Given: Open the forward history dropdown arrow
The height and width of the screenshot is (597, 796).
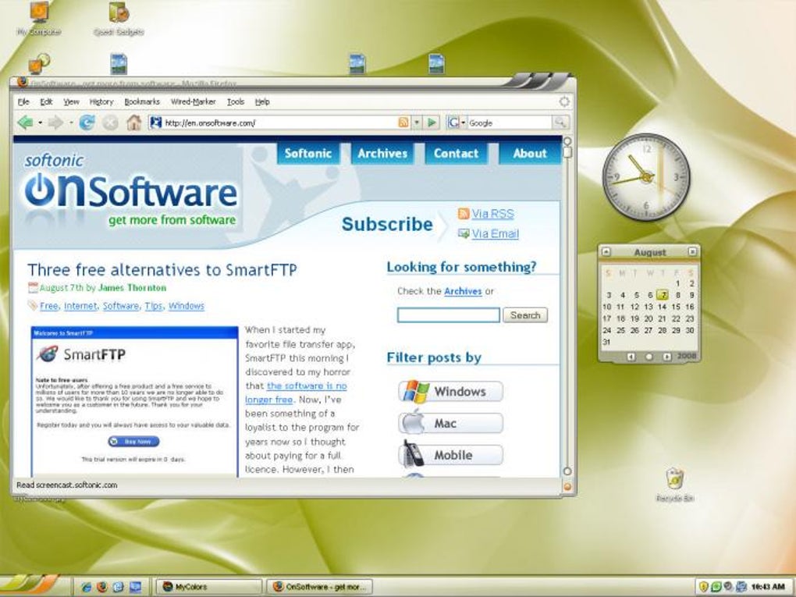Looking at the screenshot, I should click(70, 123).
